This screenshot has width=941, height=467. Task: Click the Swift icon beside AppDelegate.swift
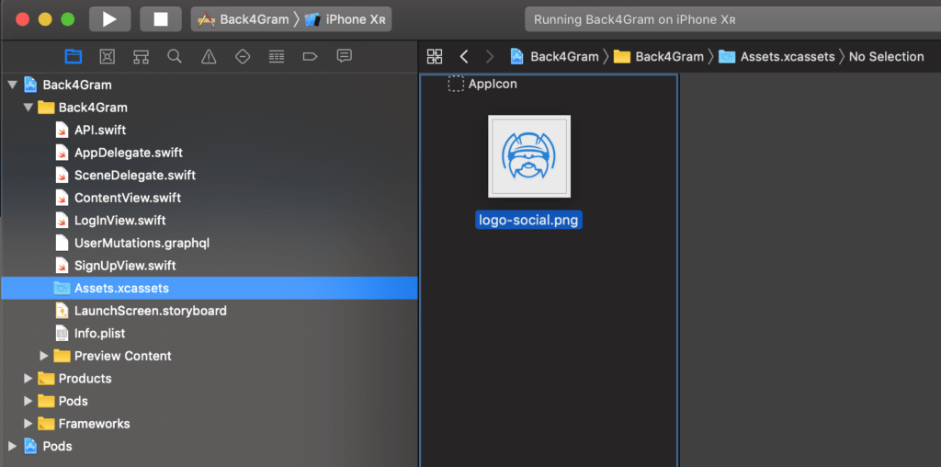(62, 153)
